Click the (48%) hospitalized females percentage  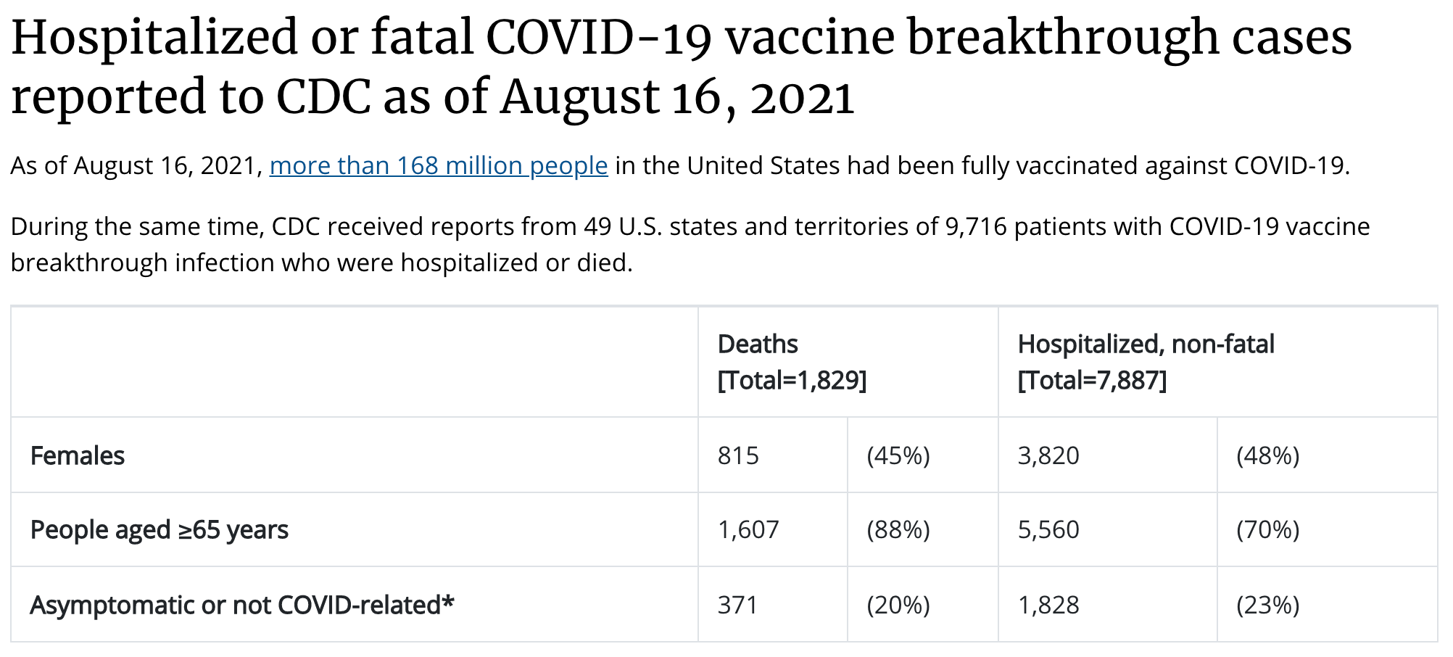pyautogui.click(x=1268, y=456)
